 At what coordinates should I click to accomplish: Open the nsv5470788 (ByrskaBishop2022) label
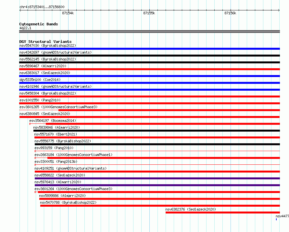68,202
